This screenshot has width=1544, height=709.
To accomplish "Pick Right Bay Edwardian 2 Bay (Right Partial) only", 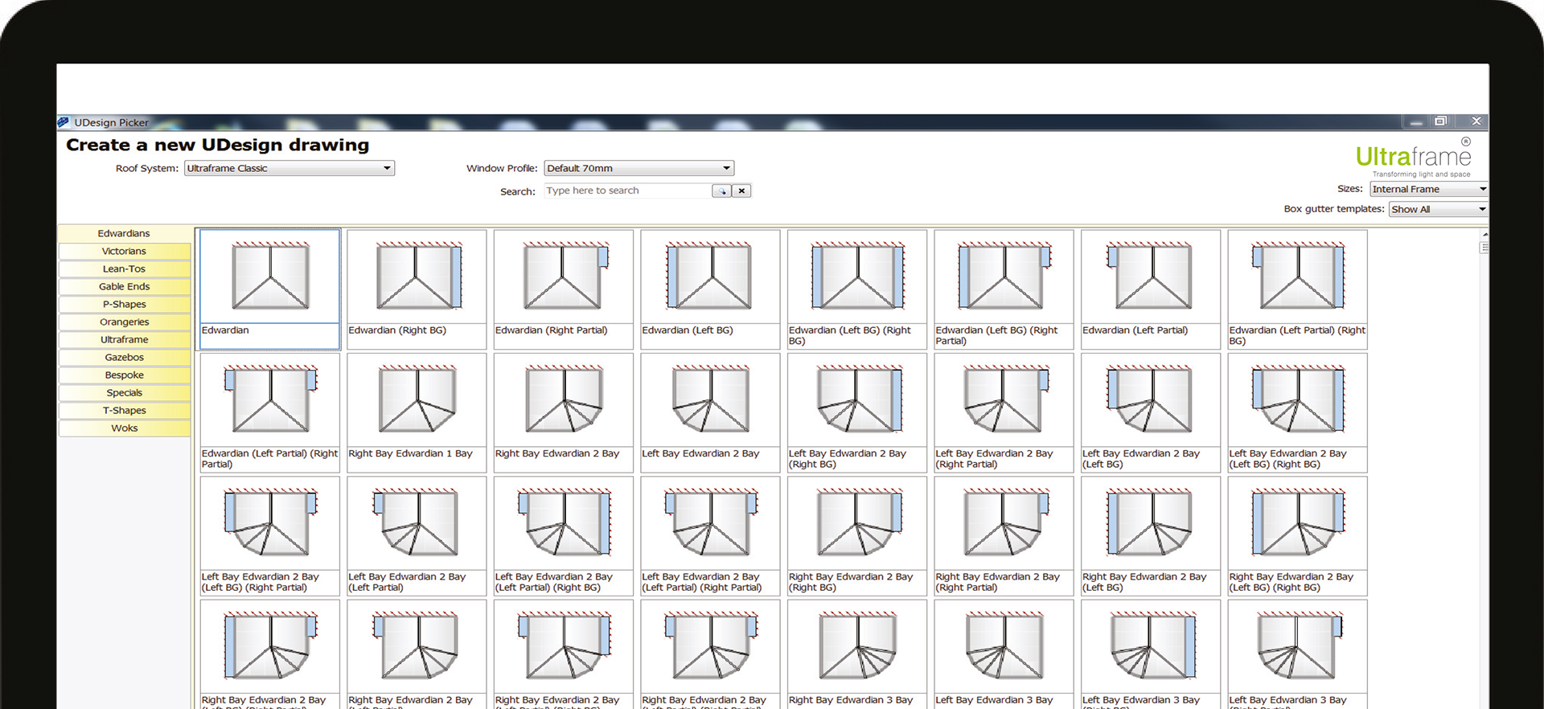I will click(x=1004, y=536).
